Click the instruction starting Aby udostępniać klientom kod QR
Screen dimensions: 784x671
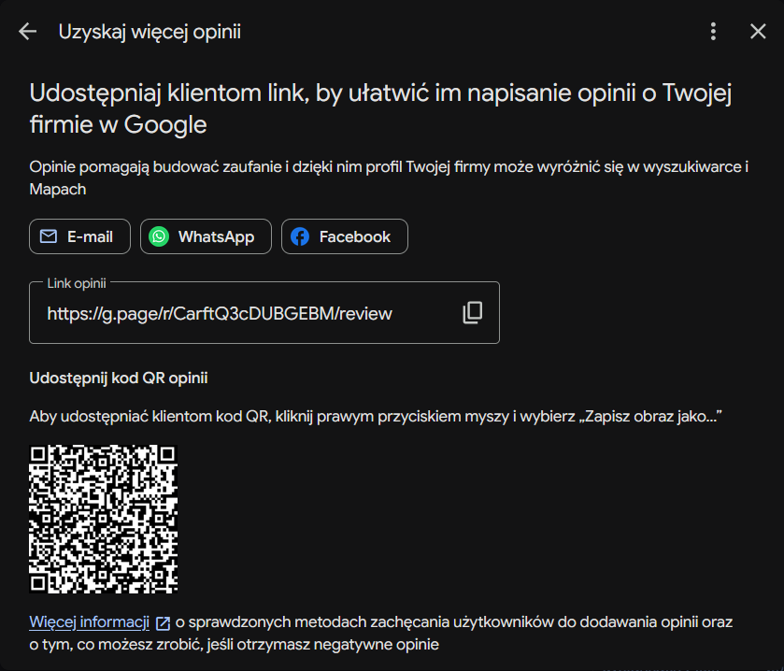pyautogui.click(x=376, y=417)
